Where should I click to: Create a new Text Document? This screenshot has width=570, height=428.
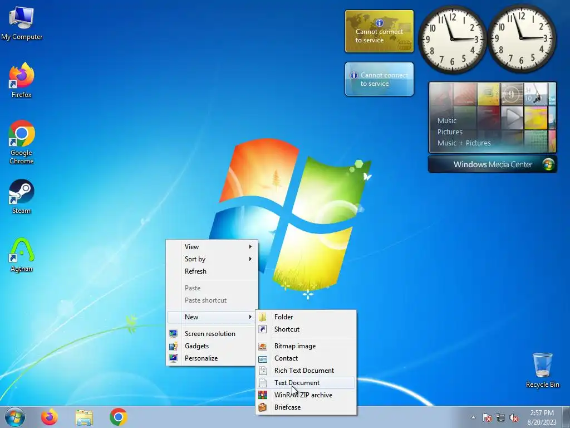pos(306,383)
